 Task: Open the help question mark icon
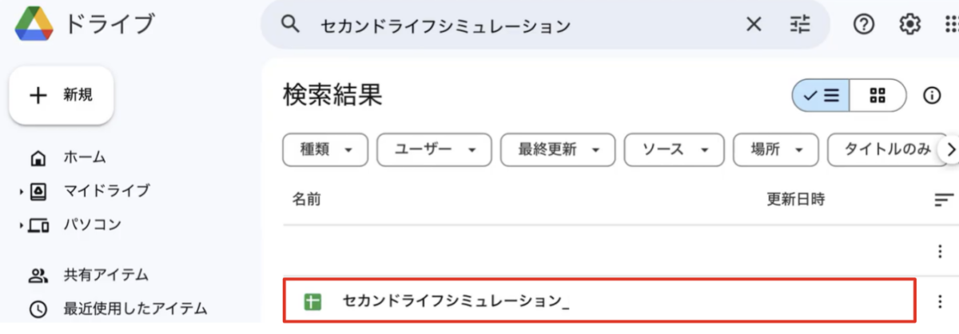863,25
